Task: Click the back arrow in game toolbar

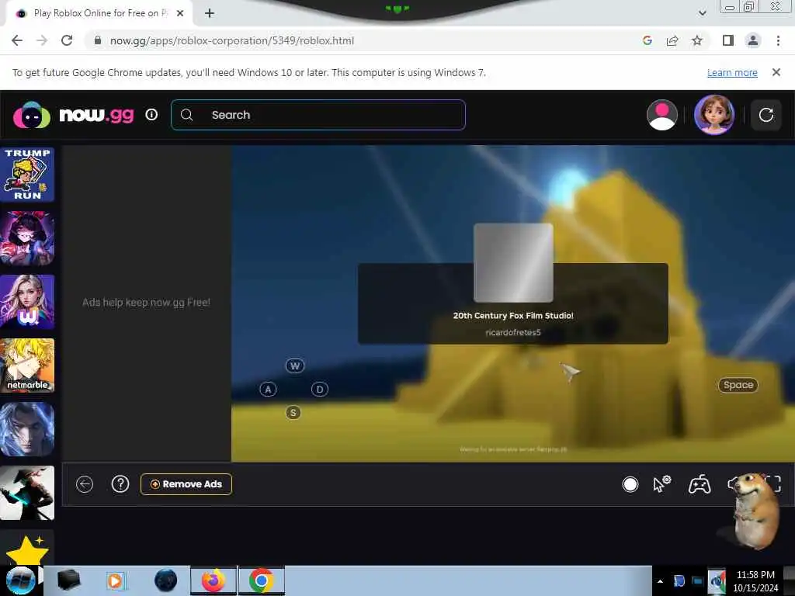Action: click(85, 484)
